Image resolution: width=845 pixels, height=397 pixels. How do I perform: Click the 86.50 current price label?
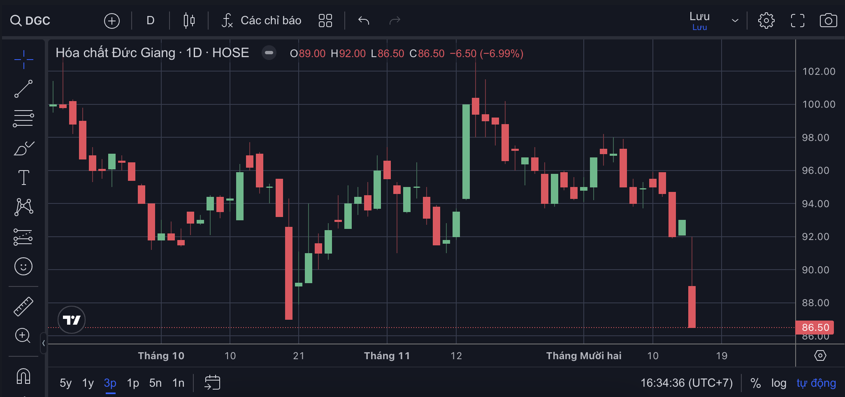click(x=815, y=328)
